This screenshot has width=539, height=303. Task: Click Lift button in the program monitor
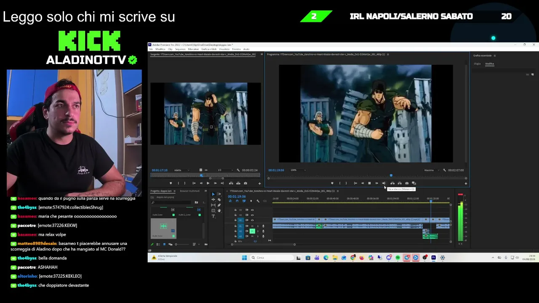392,183
